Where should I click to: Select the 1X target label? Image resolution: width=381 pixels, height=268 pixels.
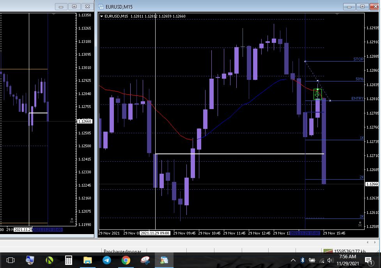coord(362,138)
